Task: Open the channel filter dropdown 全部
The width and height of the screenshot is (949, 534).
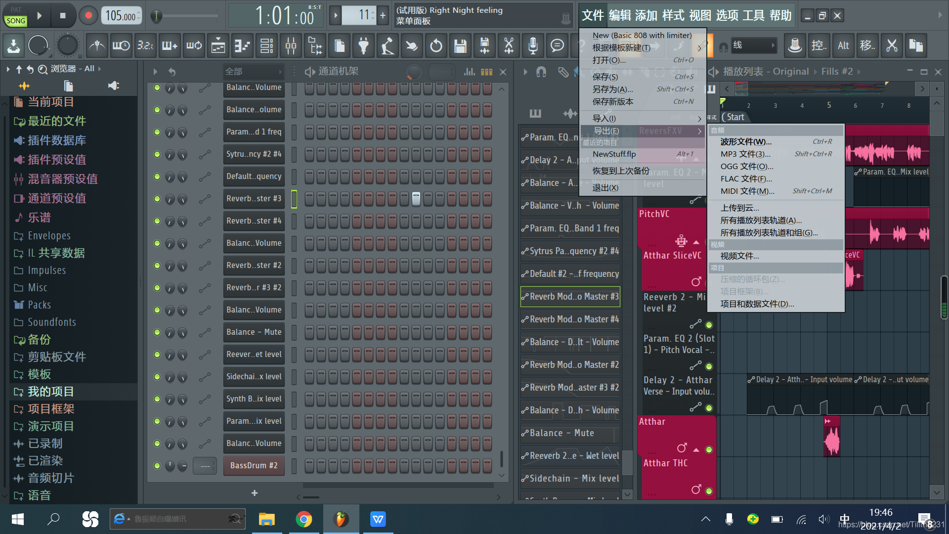Action: click(253, 72)
